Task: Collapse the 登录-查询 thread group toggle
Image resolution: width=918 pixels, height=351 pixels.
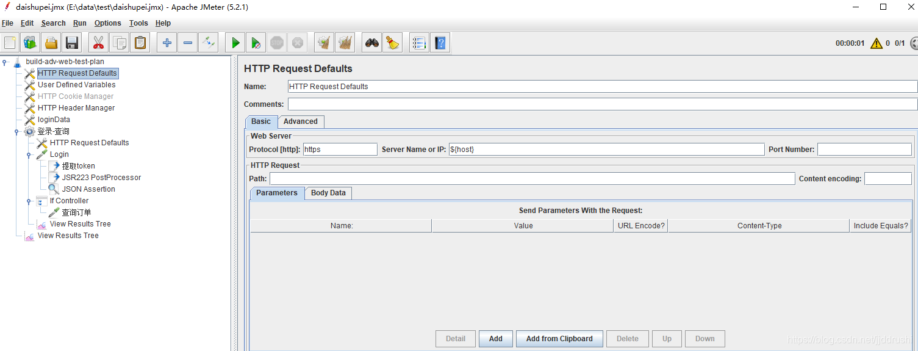Action: point(17,131)
